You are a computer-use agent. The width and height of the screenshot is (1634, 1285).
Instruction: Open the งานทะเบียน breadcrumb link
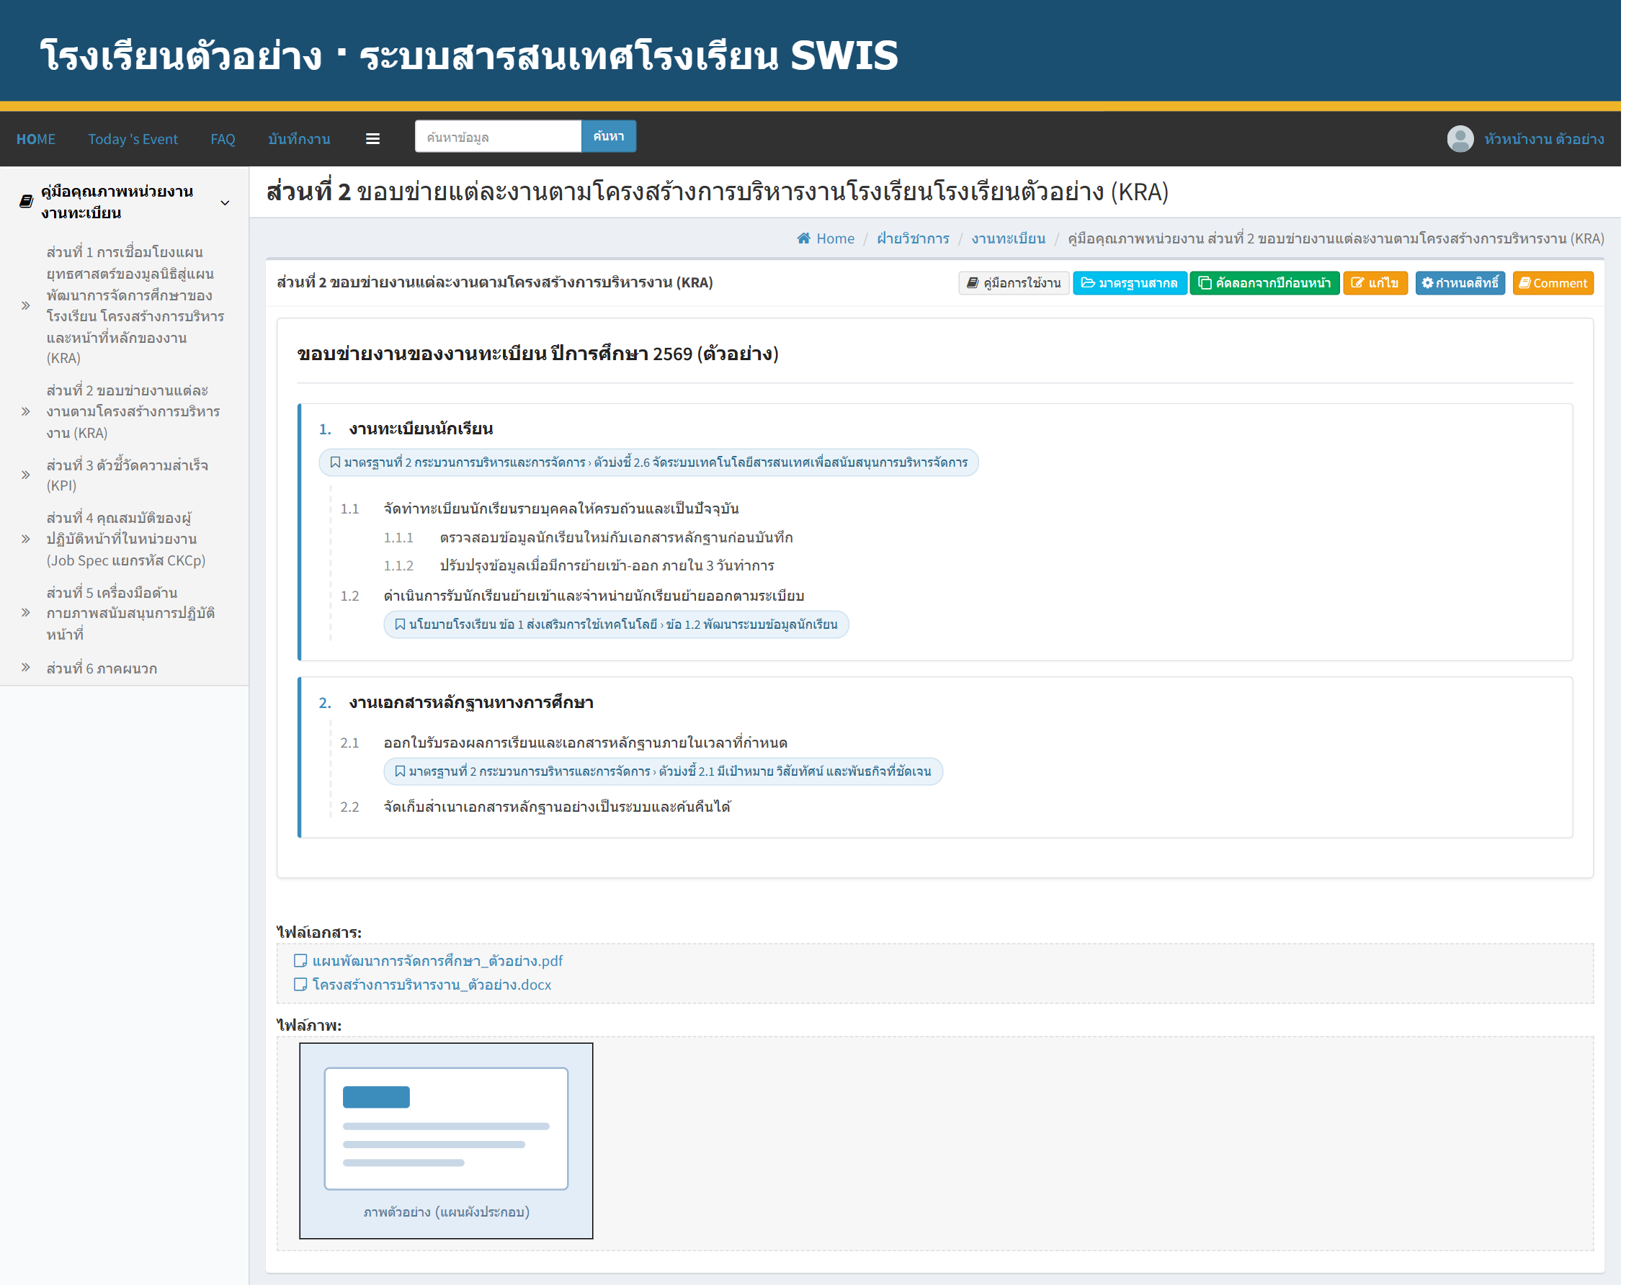(x=1009, y=238)
